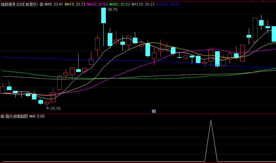276x163 pixels.
Task: Open the dropdown arrow beside 瑞鹄模具 title
Action: (41, 4)
